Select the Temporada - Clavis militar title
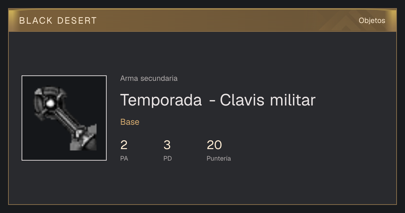This screenshot has height=213, width=405. (x=218, y=100)
